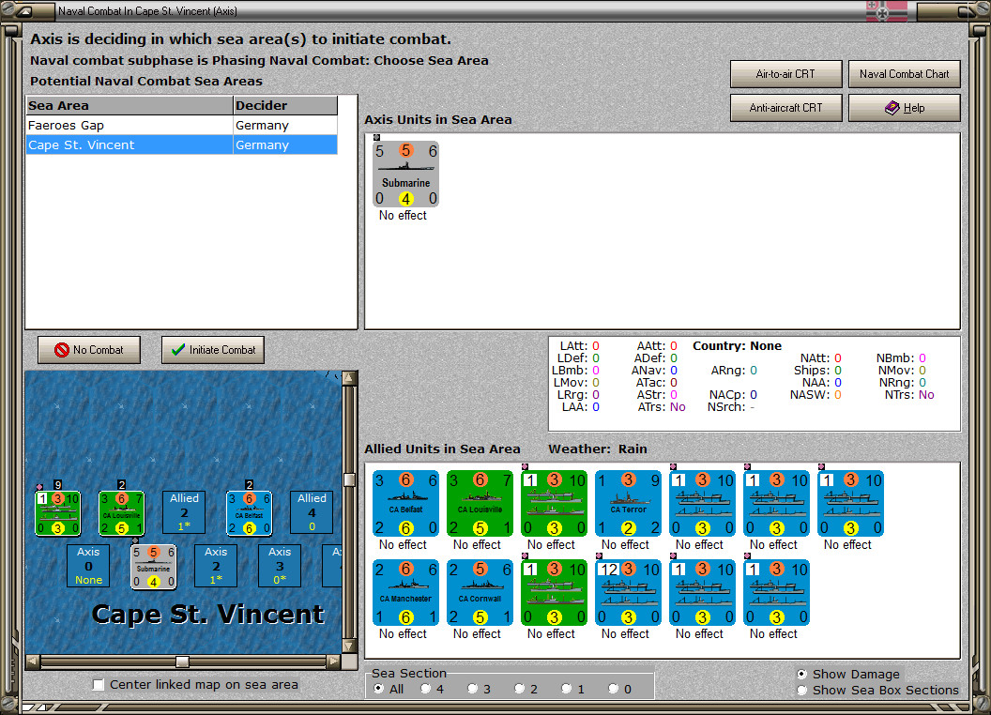991x715 pixels.
Task: Click the map horizontal scrollbar thumb
Action: coord(182,662)
